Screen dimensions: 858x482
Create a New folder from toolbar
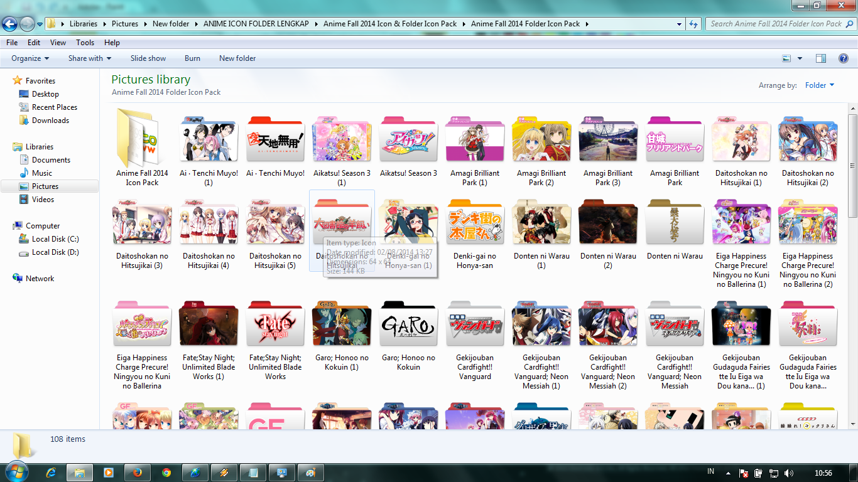tap(237, 58)
